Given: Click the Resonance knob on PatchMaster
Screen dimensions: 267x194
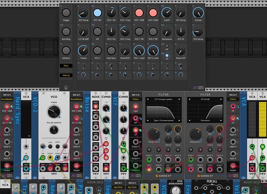Looking at the screenshot, I should (167, 32).
